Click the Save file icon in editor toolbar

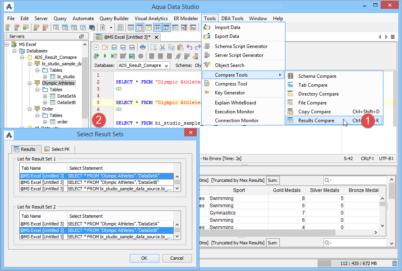pos(114,47)
